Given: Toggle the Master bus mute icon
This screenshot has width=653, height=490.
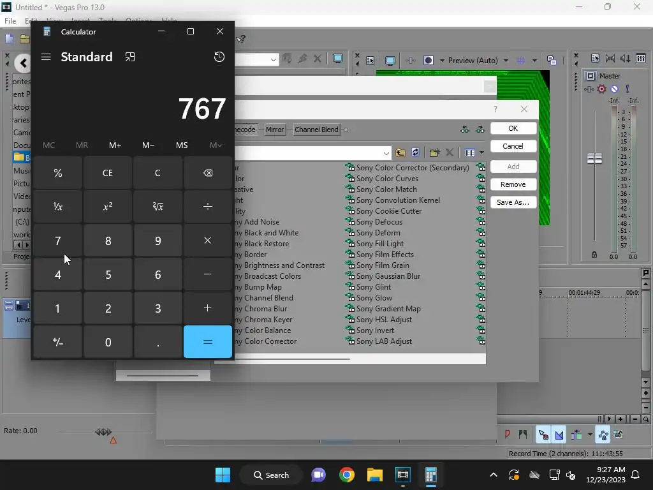Looking at the screenshot, I should [x=614, y=89].
